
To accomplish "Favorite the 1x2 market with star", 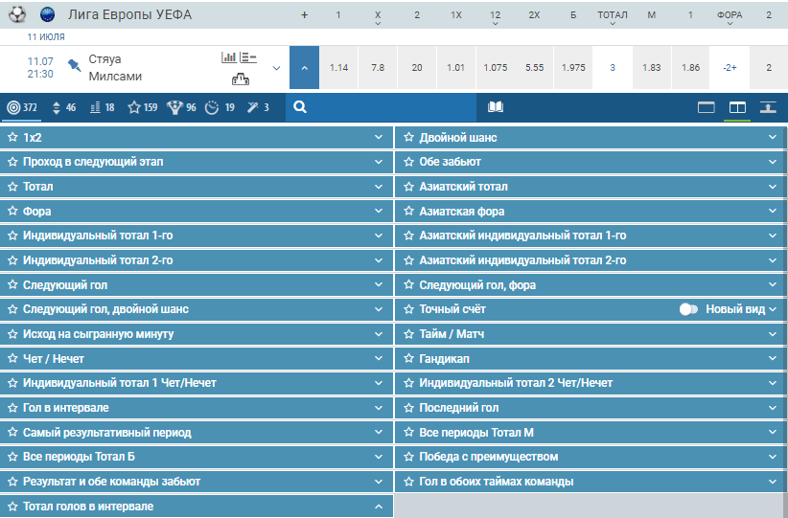I will click(x=12, y=137).
